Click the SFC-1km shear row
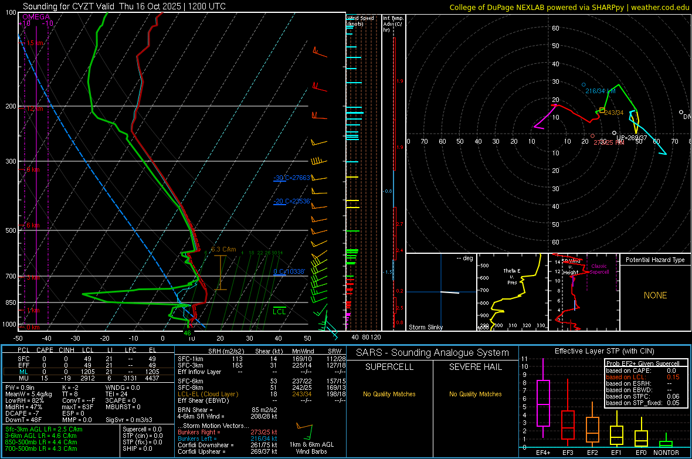The width and height of the screenshot is (692, 459). [x=262, y=359]
